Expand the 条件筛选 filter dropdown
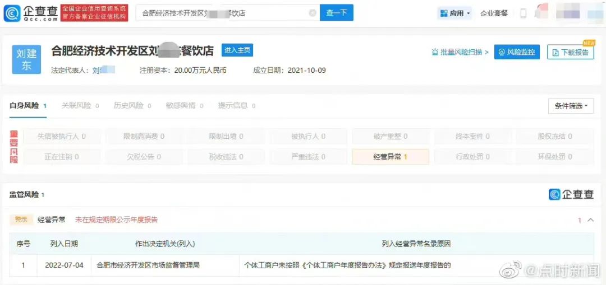Viewport: 606px width, 285px height. (x=571, y=106)
